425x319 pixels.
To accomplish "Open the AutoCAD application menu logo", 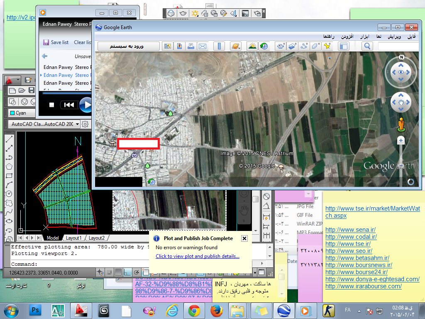I will (12, 80).
